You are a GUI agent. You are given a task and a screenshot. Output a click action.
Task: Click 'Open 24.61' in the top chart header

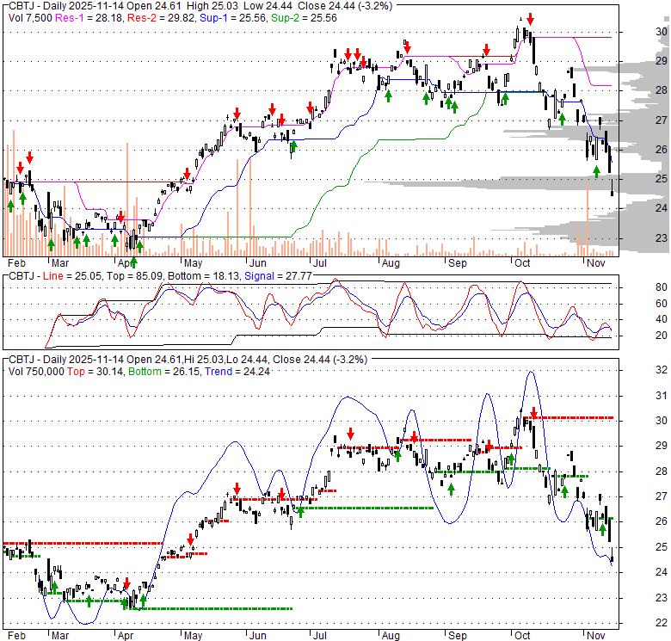153,6
